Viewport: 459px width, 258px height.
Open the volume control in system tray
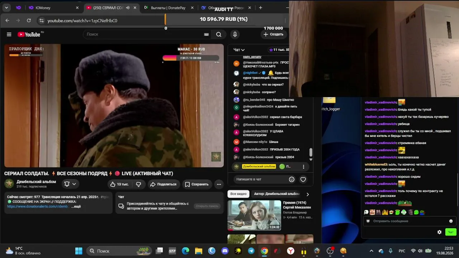[421, 251]
